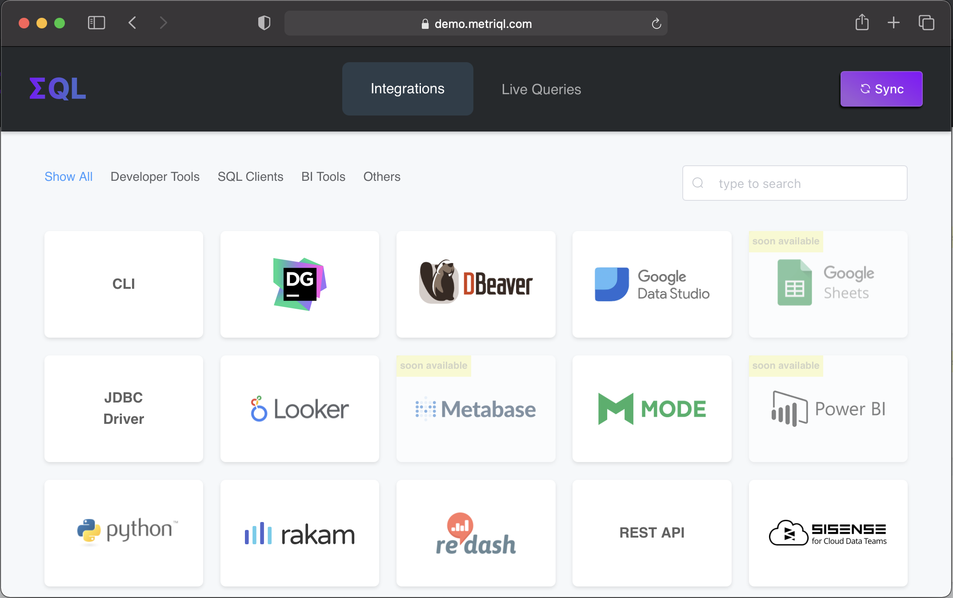This screenshot has height=598, width=953.
Task: Open Google Data Studio integration
Action: coord(652,284)
